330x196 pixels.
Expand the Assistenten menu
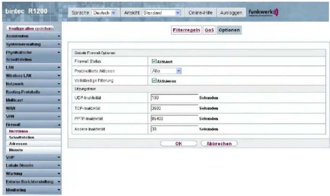tap(33, 36)
